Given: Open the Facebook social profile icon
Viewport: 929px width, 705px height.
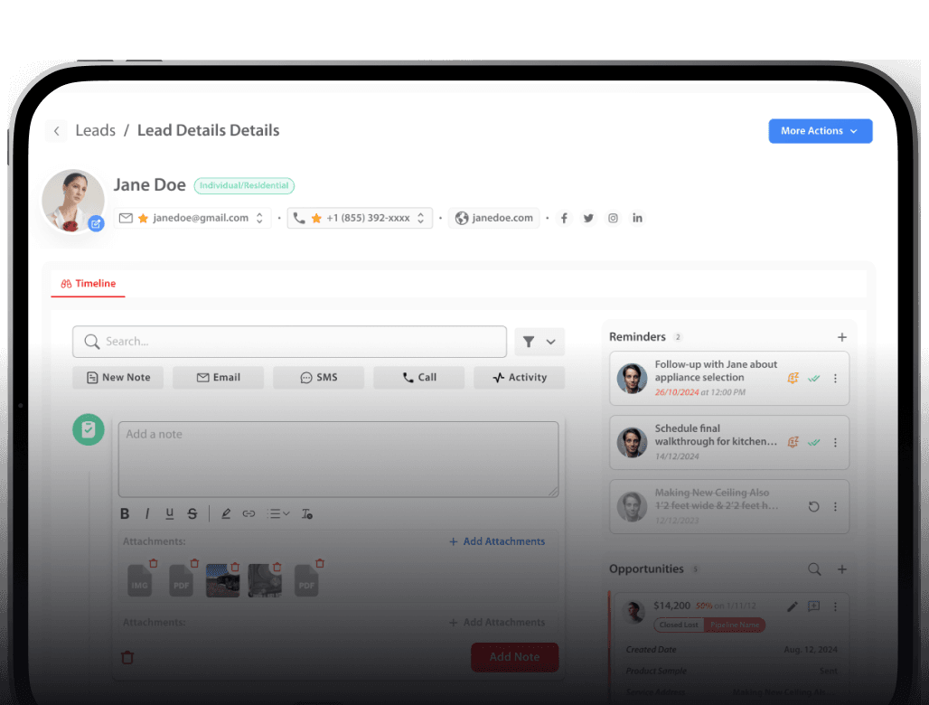Looking at the screenshot, I should pyautogui.click(x=564, y=218).
